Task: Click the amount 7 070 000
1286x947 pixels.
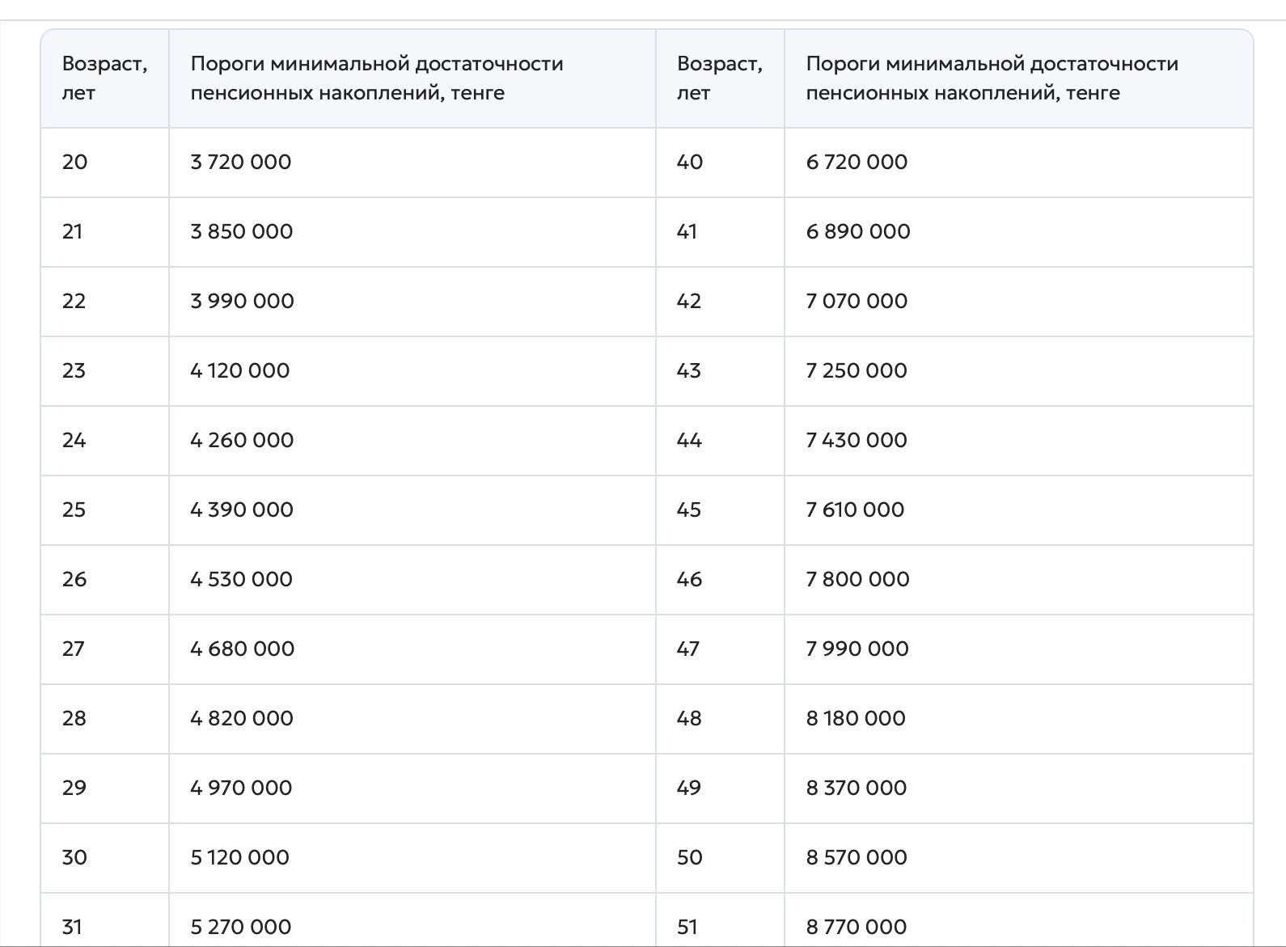Action: coord(857,301)
